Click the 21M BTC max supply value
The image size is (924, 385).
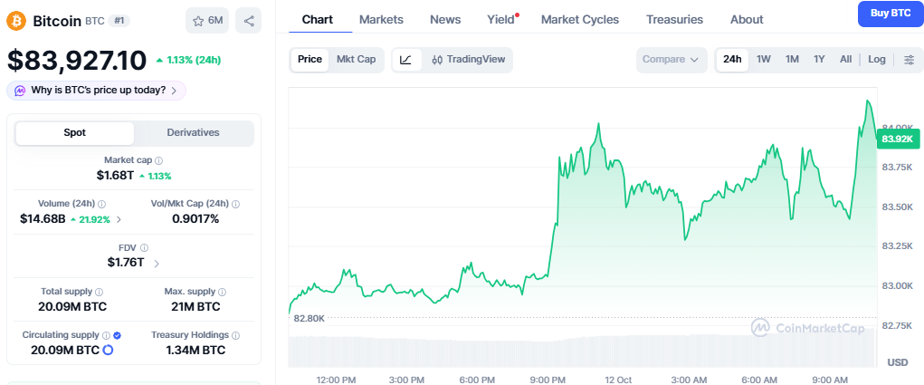tap(196, 306)
